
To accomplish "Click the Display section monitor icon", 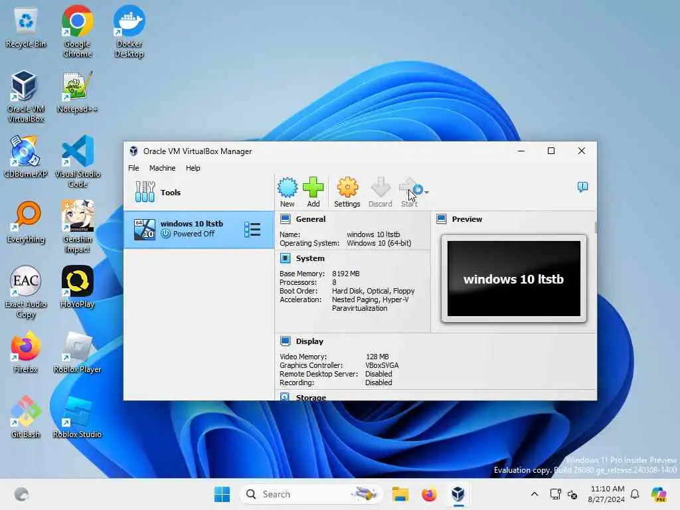I will [285, 341].
